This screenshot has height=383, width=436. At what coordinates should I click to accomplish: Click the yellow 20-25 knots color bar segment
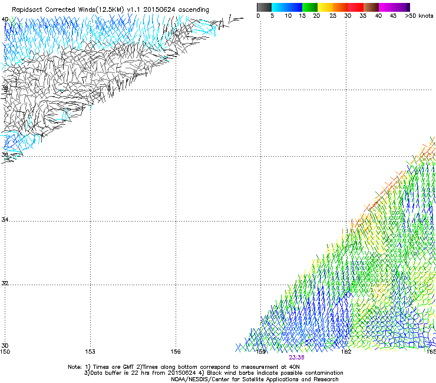pos(325,7)
